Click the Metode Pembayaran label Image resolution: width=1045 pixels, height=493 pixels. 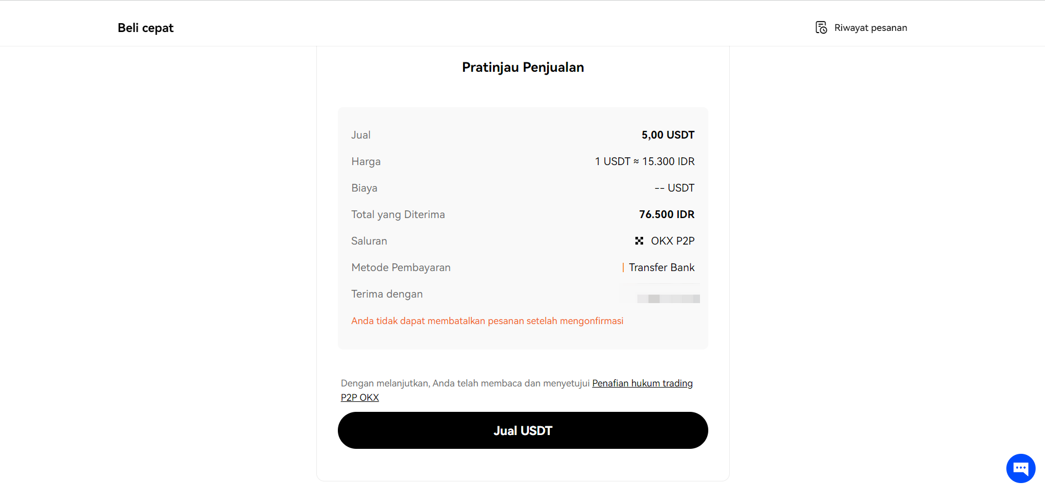click(x=401, y=268)
